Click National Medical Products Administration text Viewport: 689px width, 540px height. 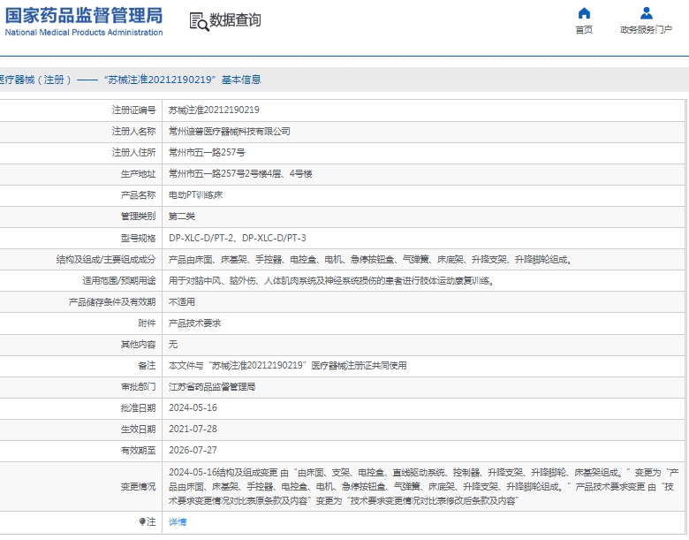[84, 32]
